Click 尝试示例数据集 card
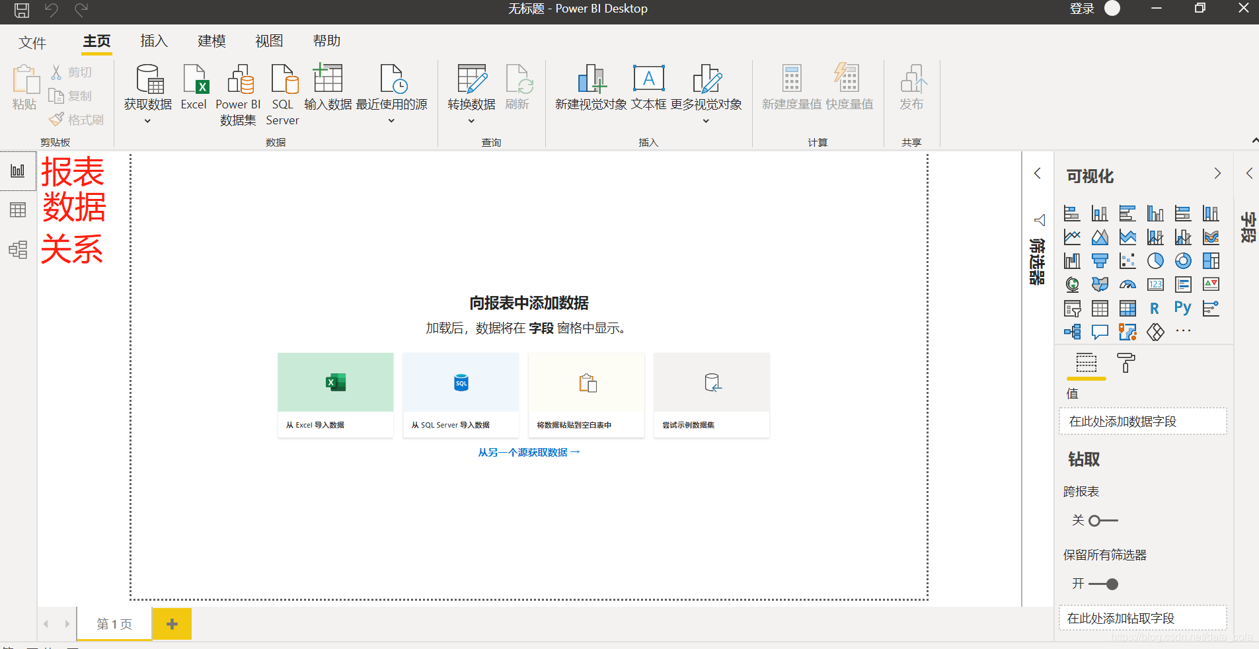 coord(712,395)
